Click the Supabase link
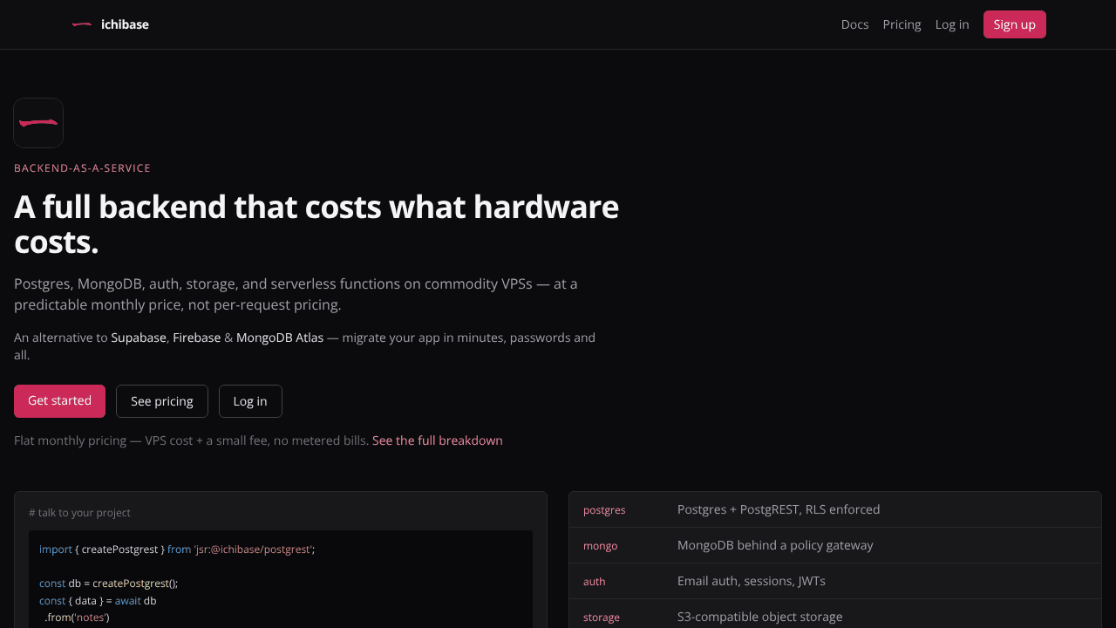Viewport: 1116px width, 628px height. [x=139, y=338]
